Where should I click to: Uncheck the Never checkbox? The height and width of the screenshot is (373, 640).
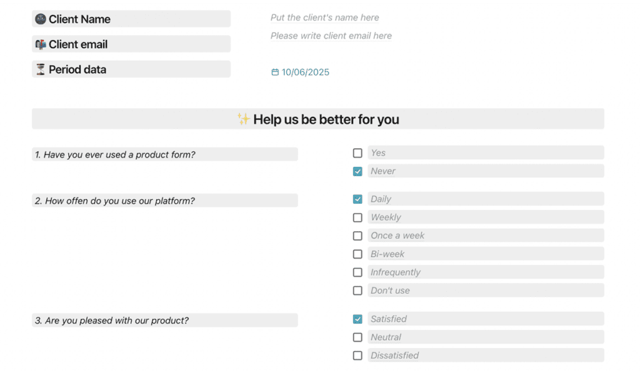[357, 171]
